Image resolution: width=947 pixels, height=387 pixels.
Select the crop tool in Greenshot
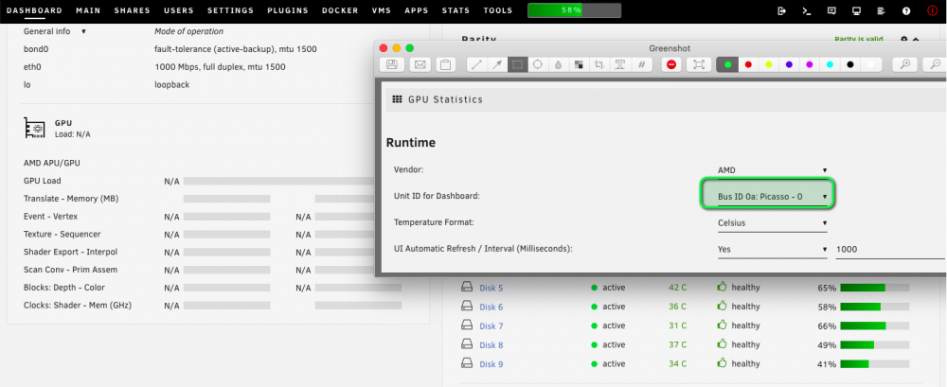pyautogui.click(x=599, y=64)
